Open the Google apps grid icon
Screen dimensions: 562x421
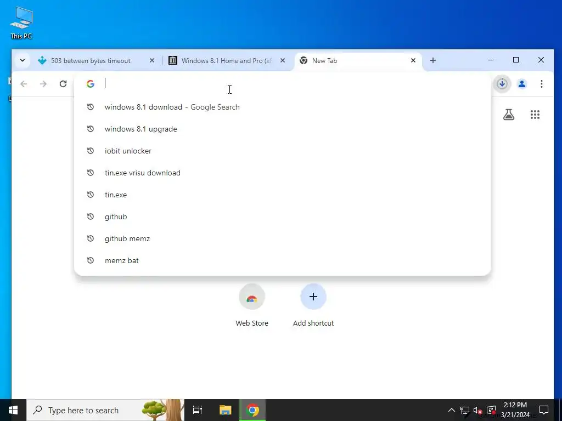[x=535, y=115]
